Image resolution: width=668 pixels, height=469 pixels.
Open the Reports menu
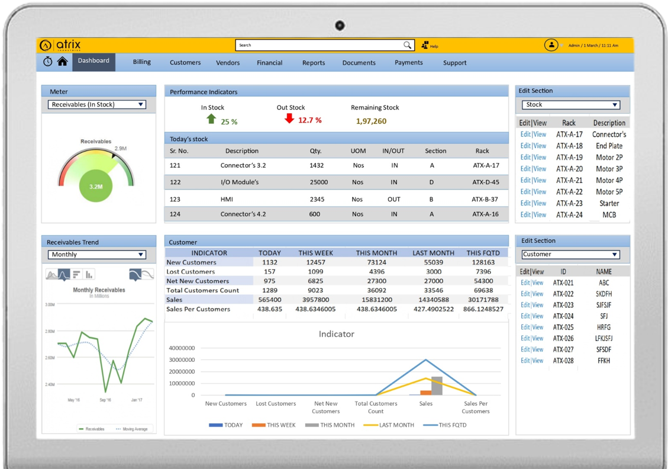[x=314, y=63]
